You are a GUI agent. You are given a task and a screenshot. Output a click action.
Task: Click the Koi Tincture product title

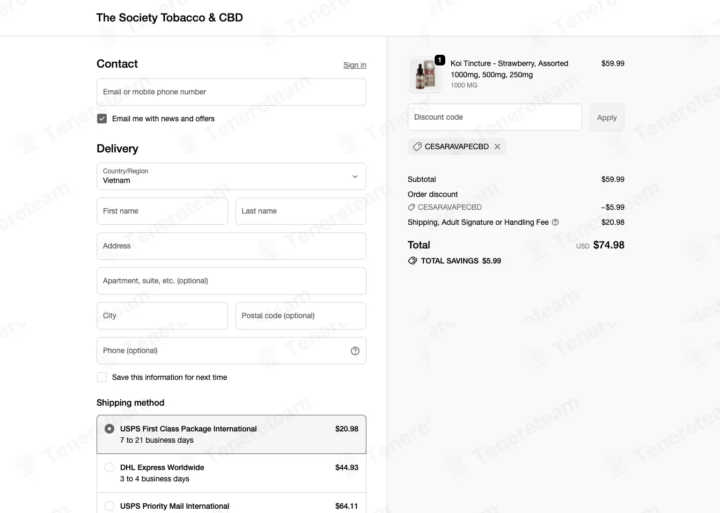point(509,69)
